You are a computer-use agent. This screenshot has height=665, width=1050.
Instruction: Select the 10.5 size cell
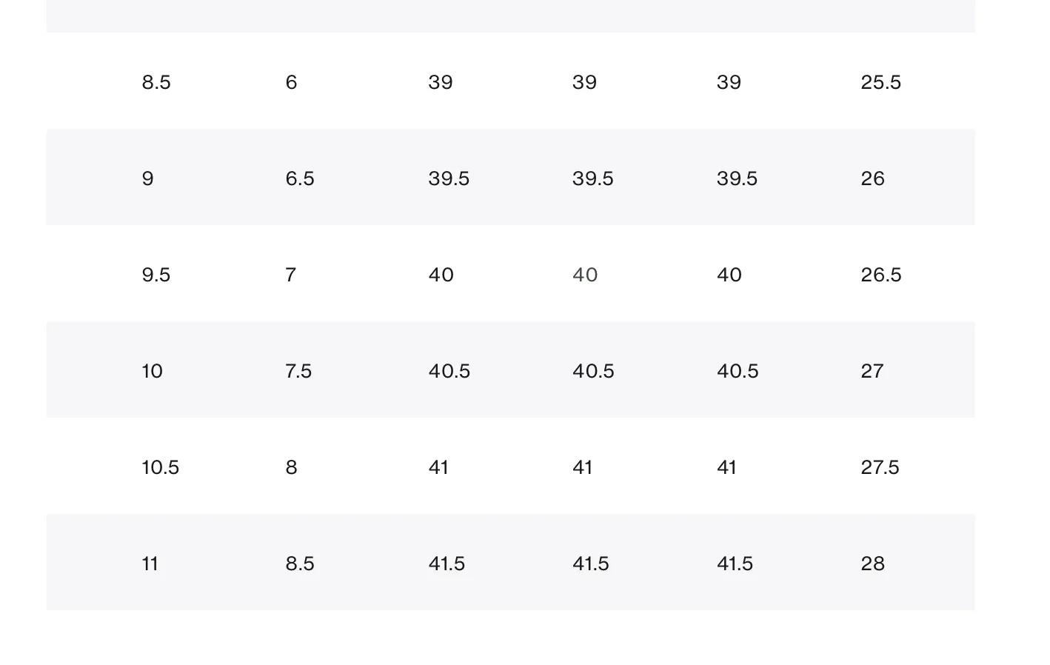(161, 467)
